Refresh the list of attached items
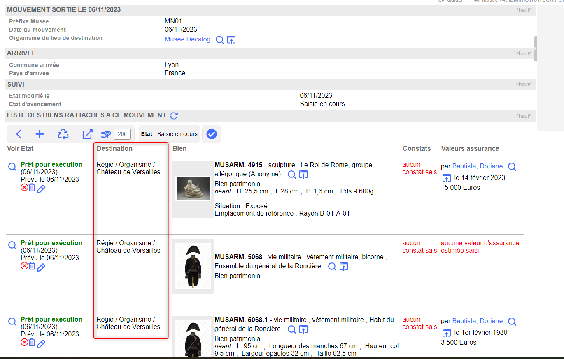This screenshot has width=564, height=359. (x=174, y=116)
